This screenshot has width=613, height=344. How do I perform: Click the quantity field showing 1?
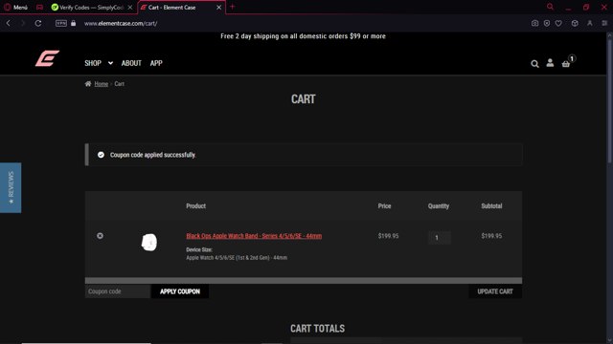point(440,238)
